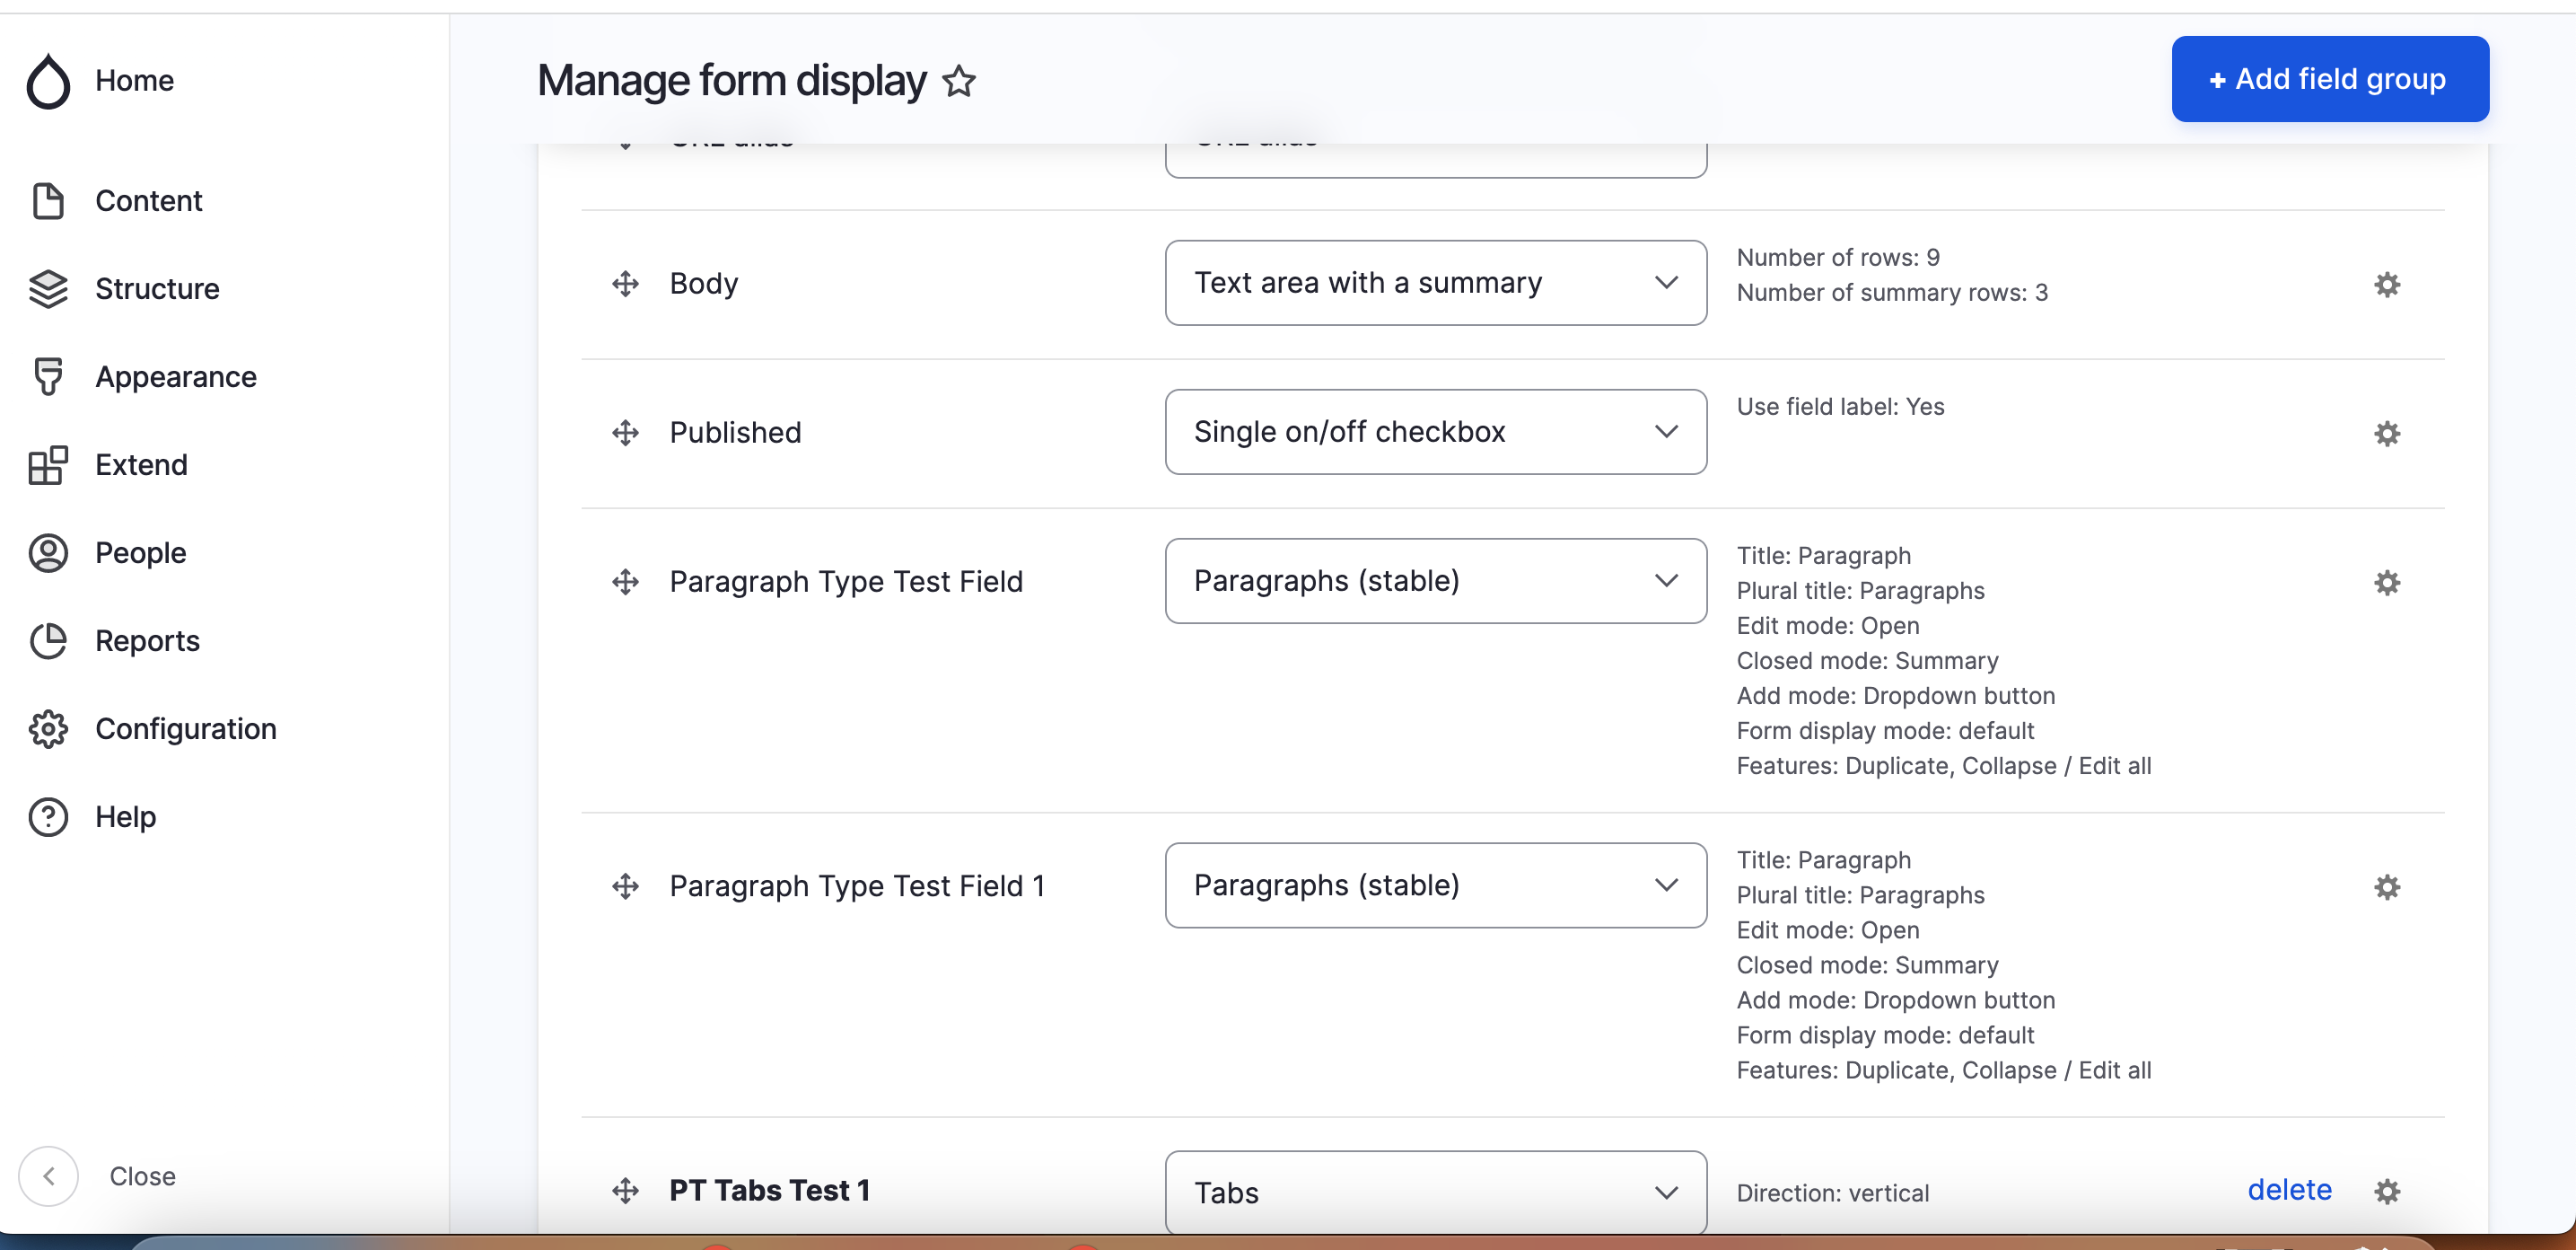The width and height of the screenshot is (2576, 1250).
Task: Select the People sidebar icon
Action: pyautogui.click(x=47, y=552)
